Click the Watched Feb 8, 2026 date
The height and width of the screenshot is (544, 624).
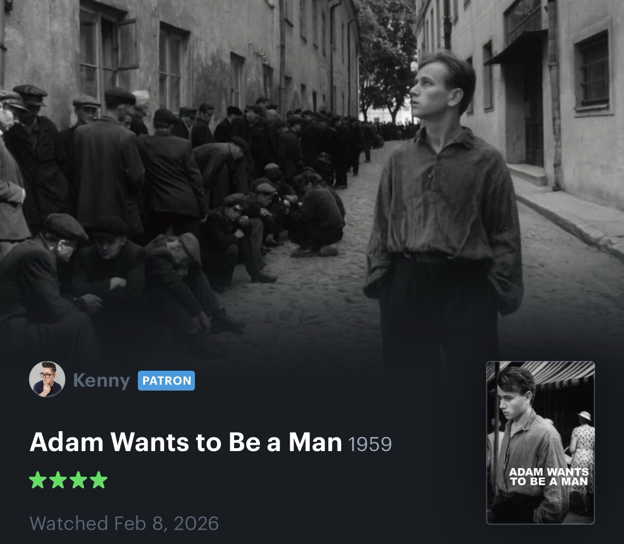click(124, 523)
